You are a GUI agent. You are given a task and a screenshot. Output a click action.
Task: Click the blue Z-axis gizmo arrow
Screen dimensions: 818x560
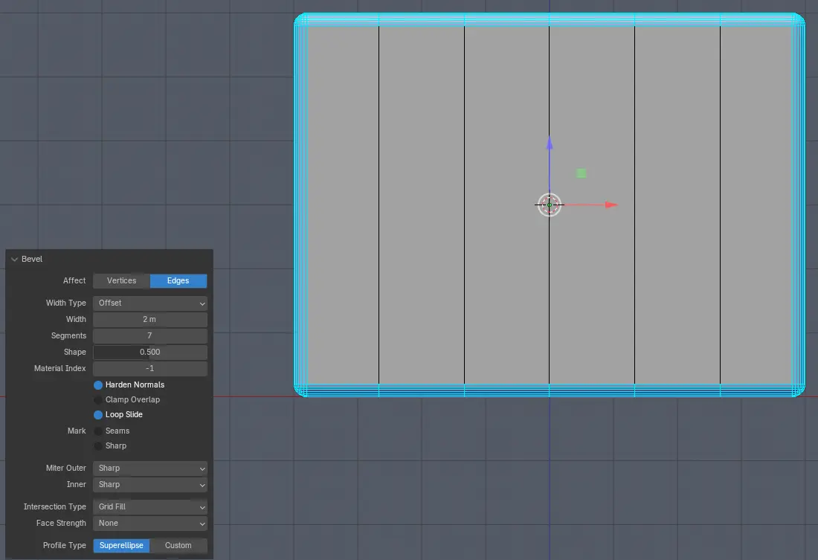(x=550, y=144)
